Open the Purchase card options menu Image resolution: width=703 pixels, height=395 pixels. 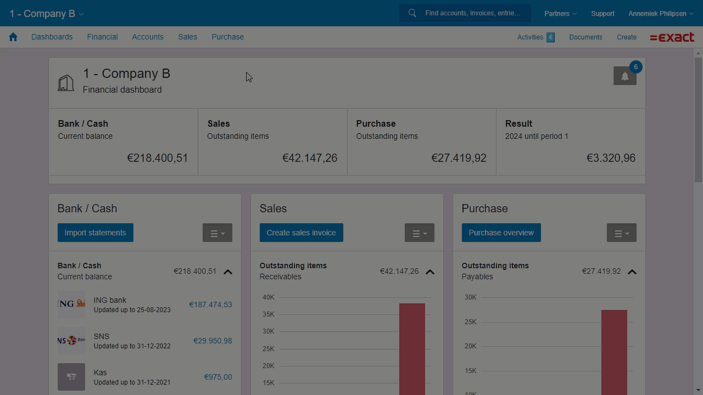pyautogui.click(x=621, y=233)
